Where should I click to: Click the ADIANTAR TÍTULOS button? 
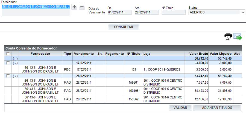[217, 108]
